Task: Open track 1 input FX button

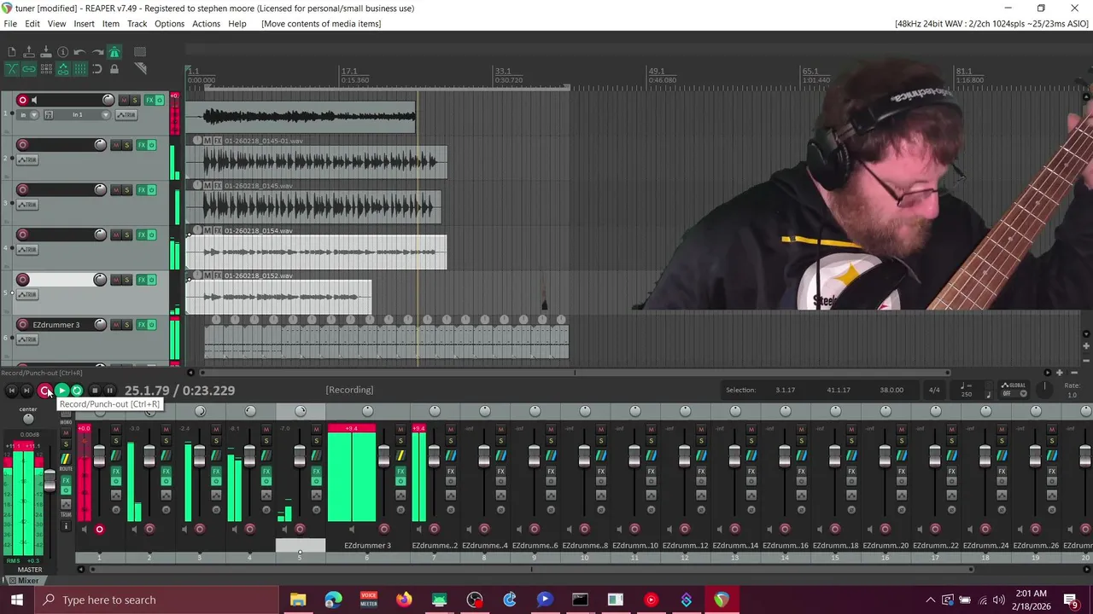Action: pos(49,115)
